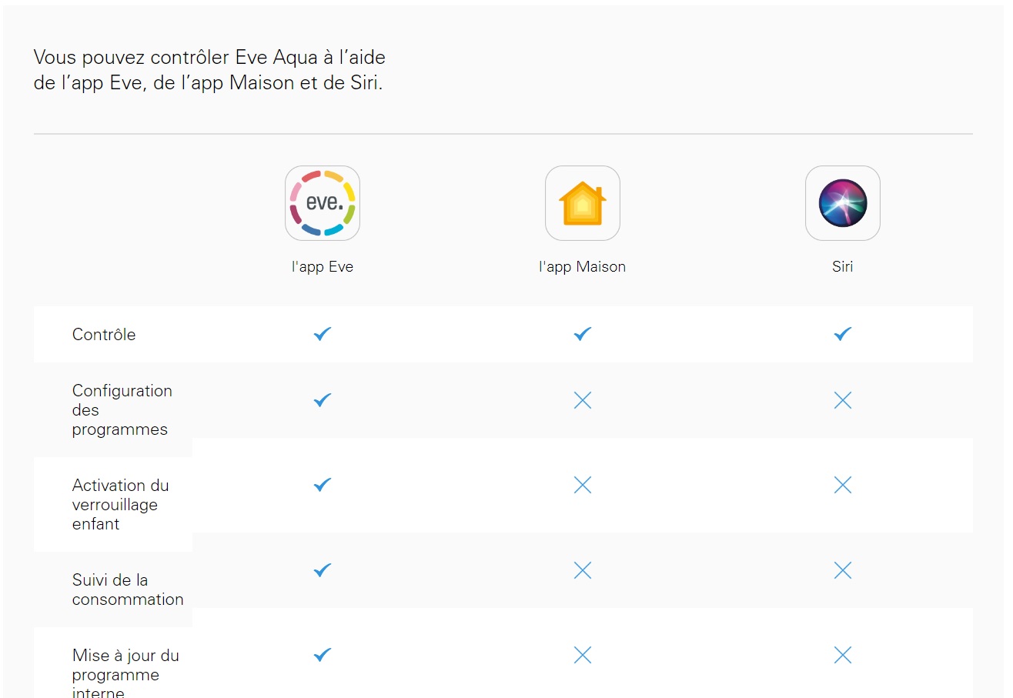1013x698 pixels.
Task: Click the "l'app Eve" column label
Action: coord(323,267)
